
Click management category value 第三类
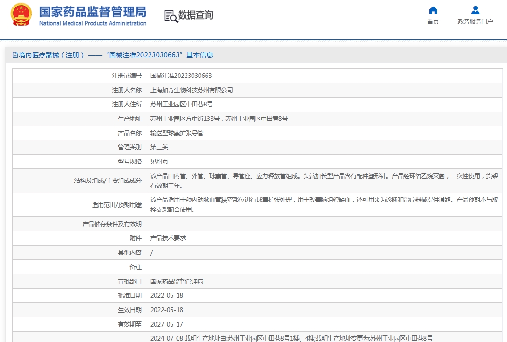[159, 147]
